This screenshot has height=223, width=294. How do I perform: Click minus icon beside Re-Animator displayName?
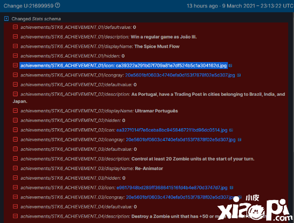pos(15,168)
